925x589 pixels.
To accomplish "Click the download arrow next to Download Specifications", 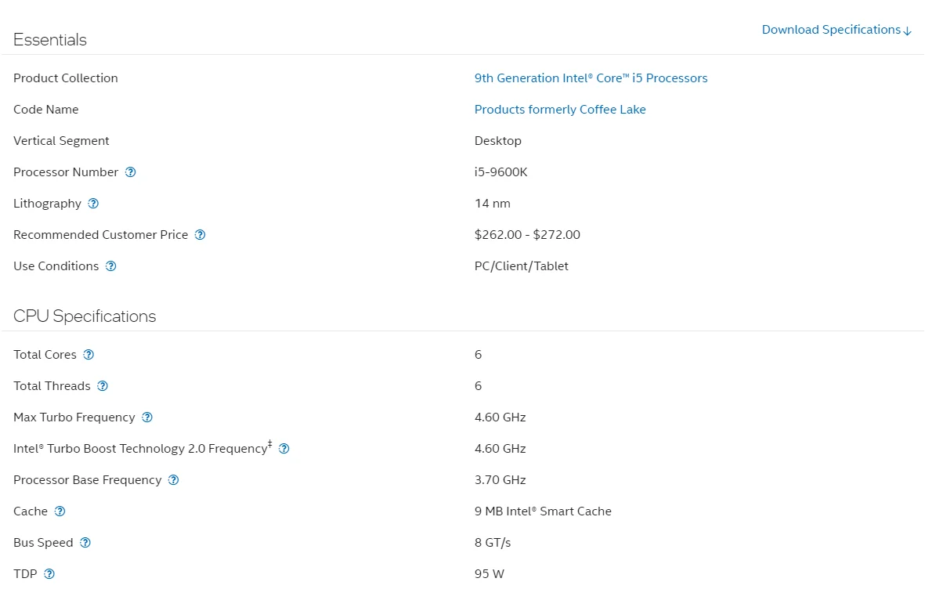I will click(907, 31).
